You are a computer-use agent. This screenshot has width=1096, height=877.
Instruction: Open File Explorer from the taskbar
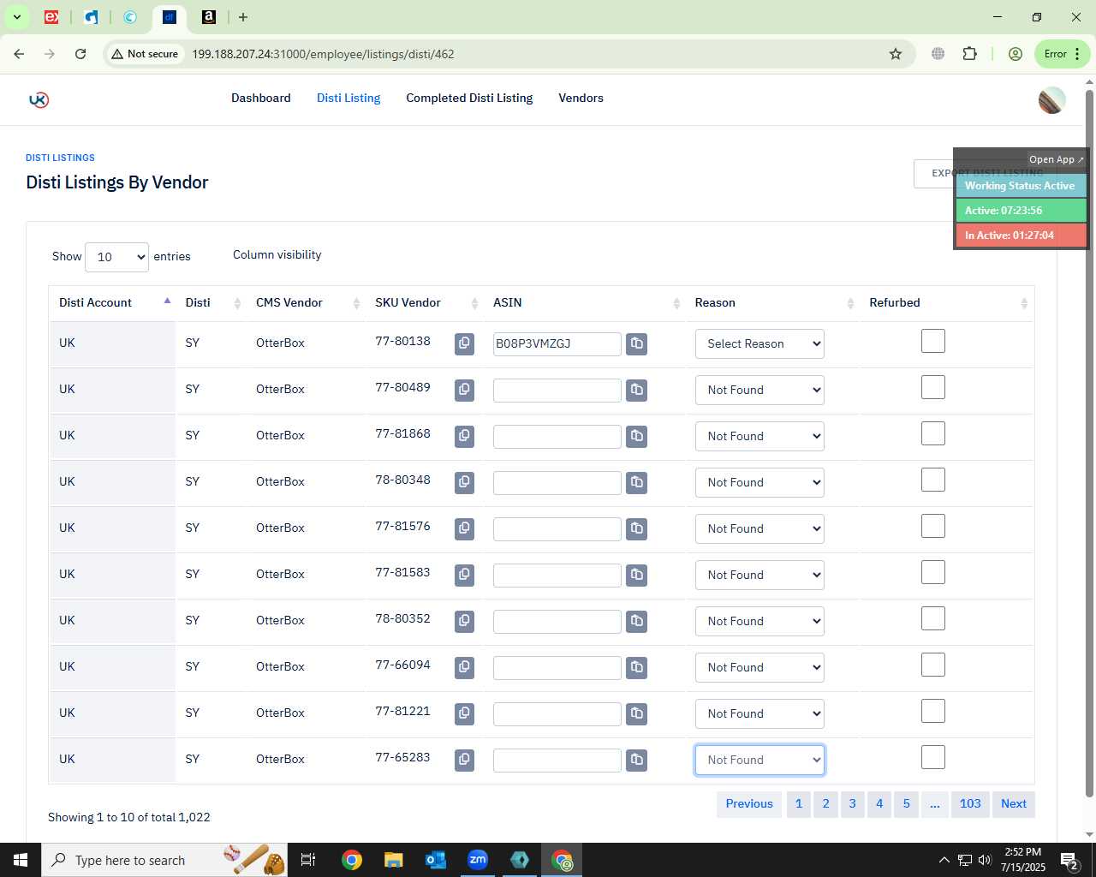393,860
